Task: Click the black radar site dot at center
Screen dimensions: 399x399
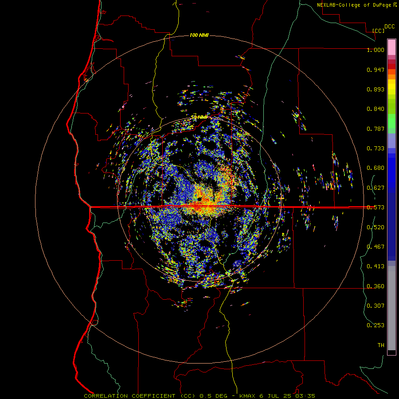Action: pyautogui.click(x=199, y=199)
